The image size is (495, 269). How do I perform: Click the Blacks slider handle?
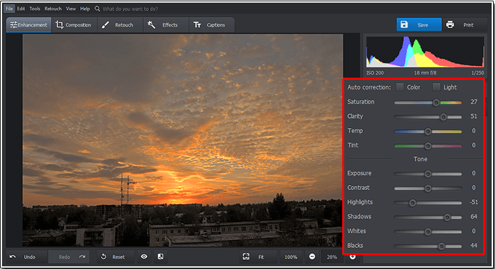441,246
